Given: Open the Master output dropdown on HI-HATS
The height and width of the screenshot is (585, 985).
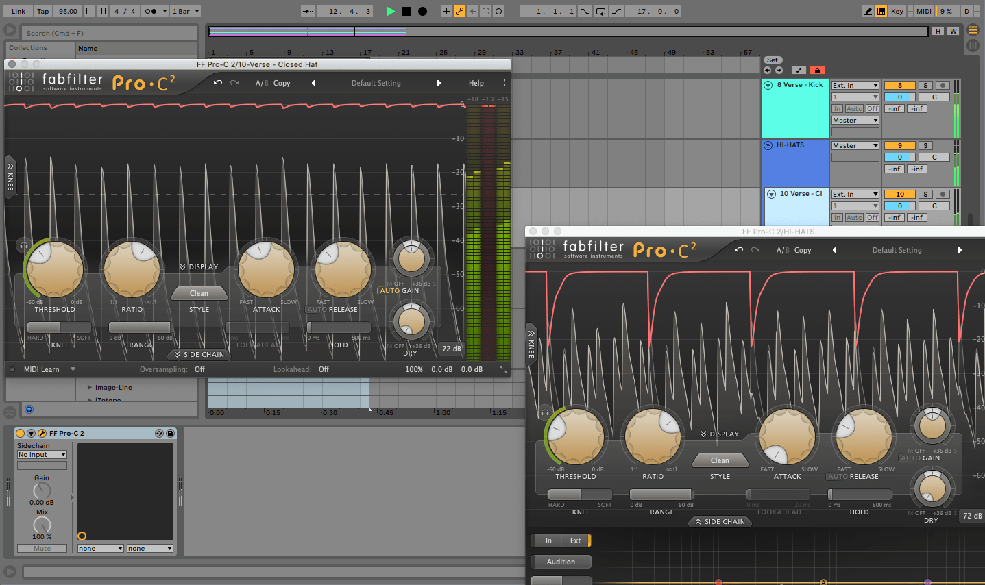Looking at the screenshot, I should pyautogui.click(x=855, y=145).
